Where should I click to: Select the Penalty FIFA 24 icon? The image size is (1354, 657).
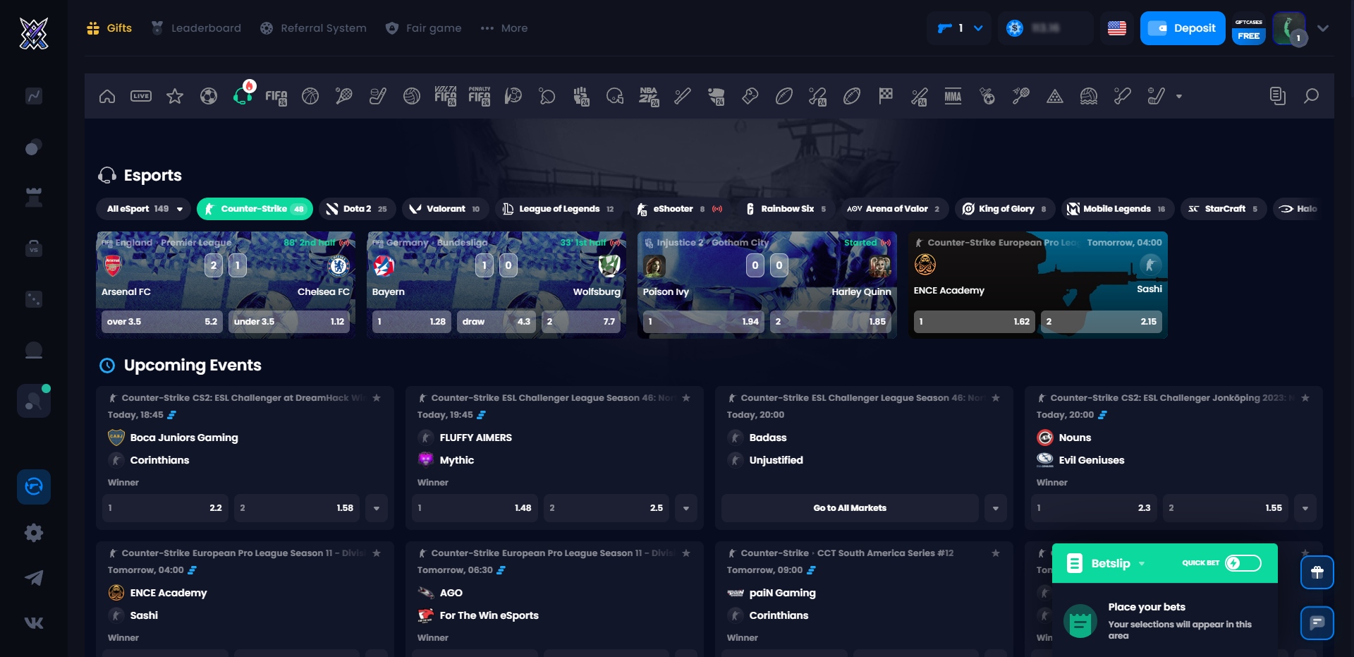click(480, 96)
